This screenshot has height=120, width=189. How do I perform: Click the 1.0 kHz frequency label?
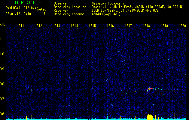(x=2, y=54)
